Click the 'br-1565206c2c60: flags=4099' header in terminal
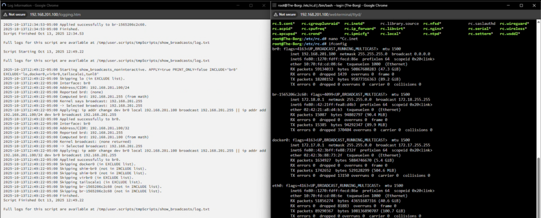Screen dimensions: 541x218 pyautogui.click(x=341, y=94)
